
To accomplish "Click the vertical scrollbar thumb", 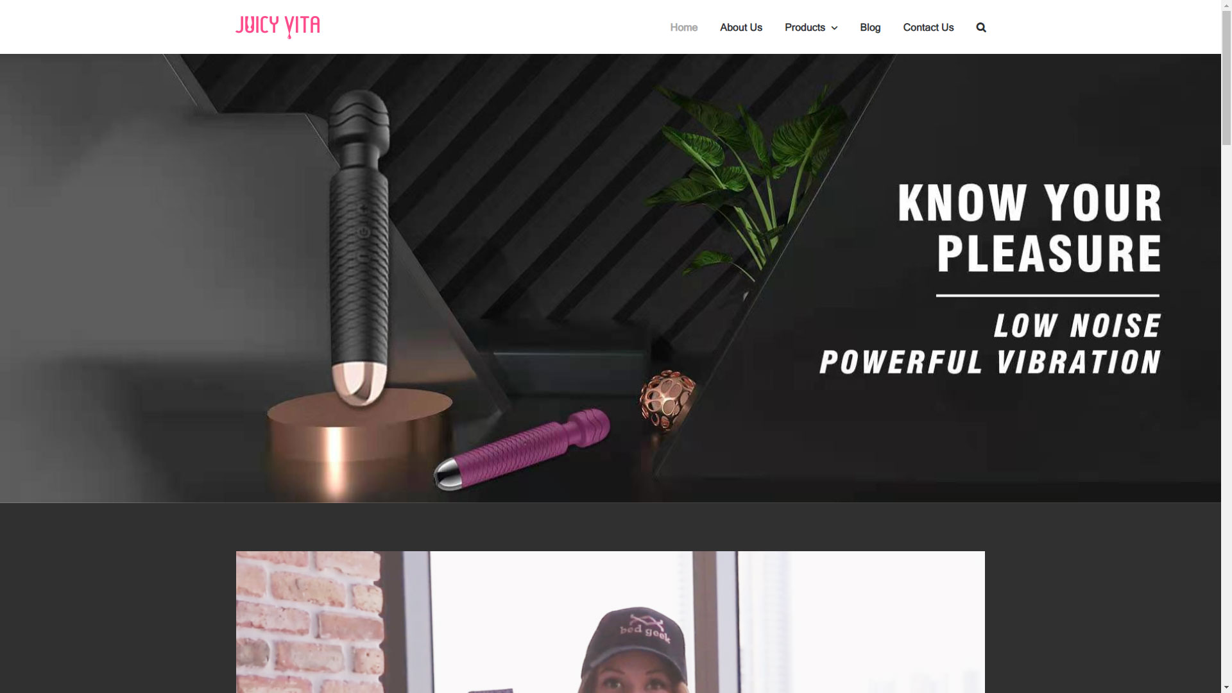I will 1226,78.
